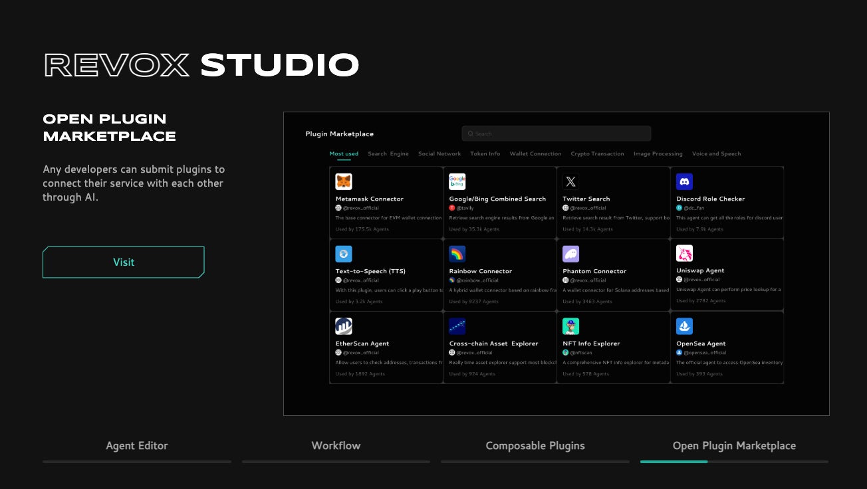Screen dimensions: 867x489
Task: Select the Social Network tab
Action: (439, 153)
